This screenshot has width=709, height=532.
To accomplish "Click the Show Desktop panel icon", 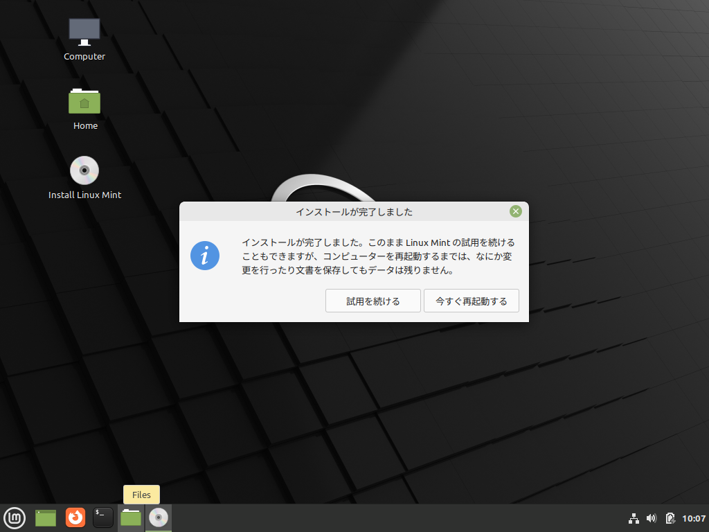I will (x=46, y=518).
